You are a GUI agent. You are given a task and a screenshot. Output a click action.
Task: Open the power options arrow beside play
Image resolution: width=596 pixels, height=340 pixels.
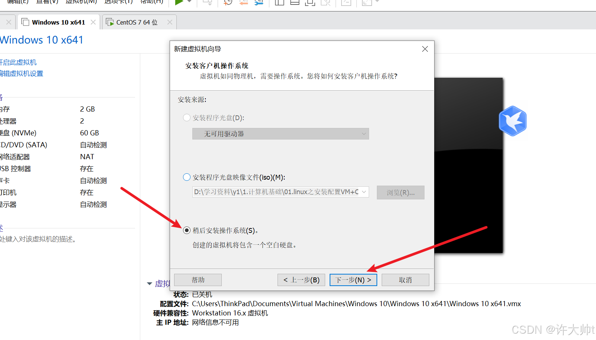tap(189, 1)
